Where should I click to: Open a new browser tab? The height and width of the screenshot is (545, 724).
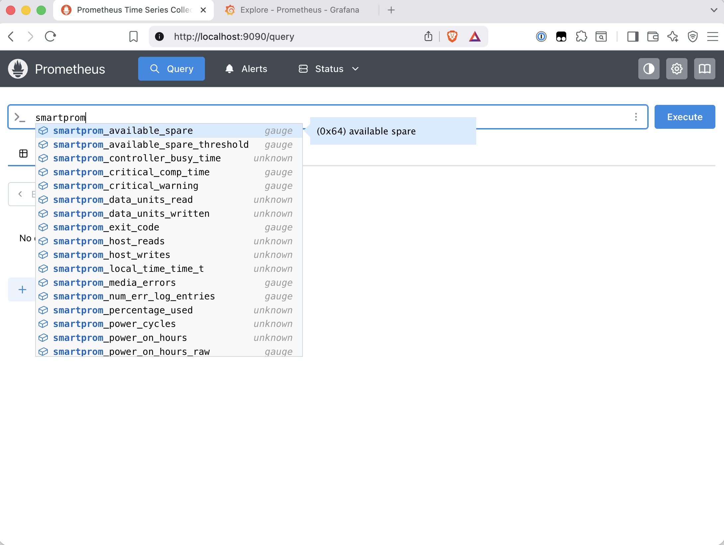(391, 10)
